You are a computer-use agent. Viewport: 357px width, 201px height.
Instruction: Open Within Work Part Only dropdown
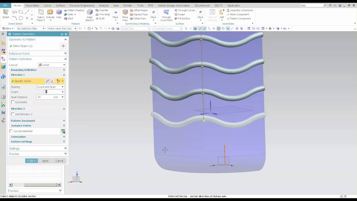62,28
